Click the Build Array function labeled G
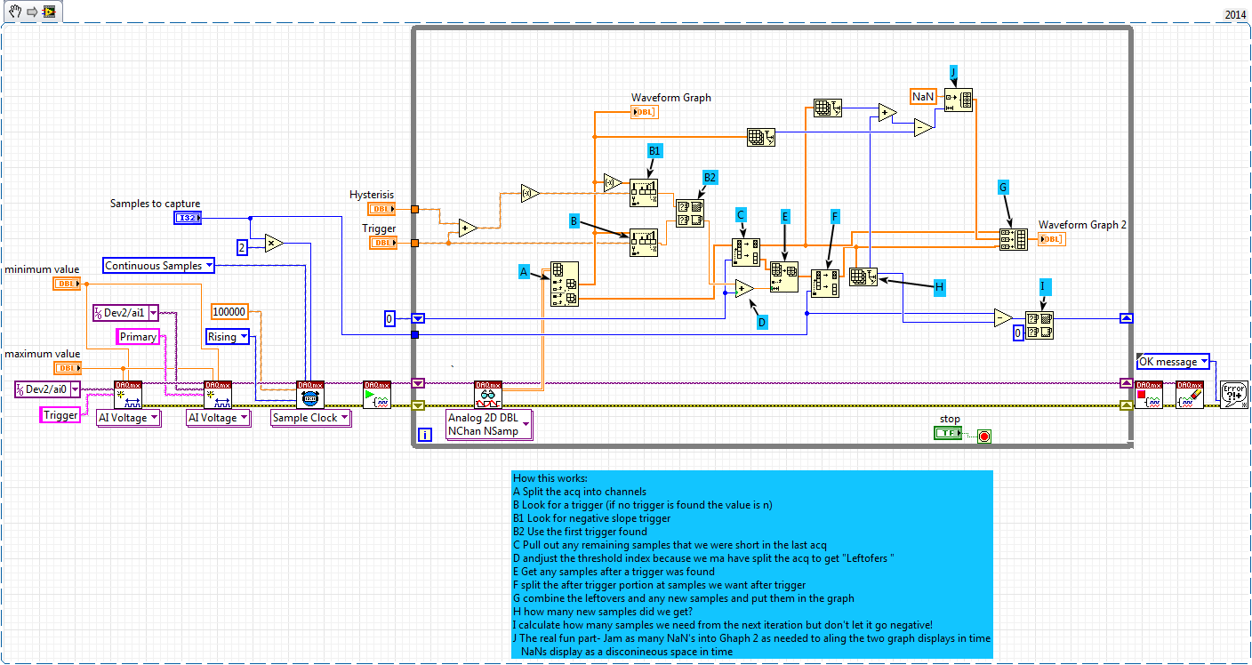The height and width of the screenshot is (665, 1252). click(x=1014, y=239)
